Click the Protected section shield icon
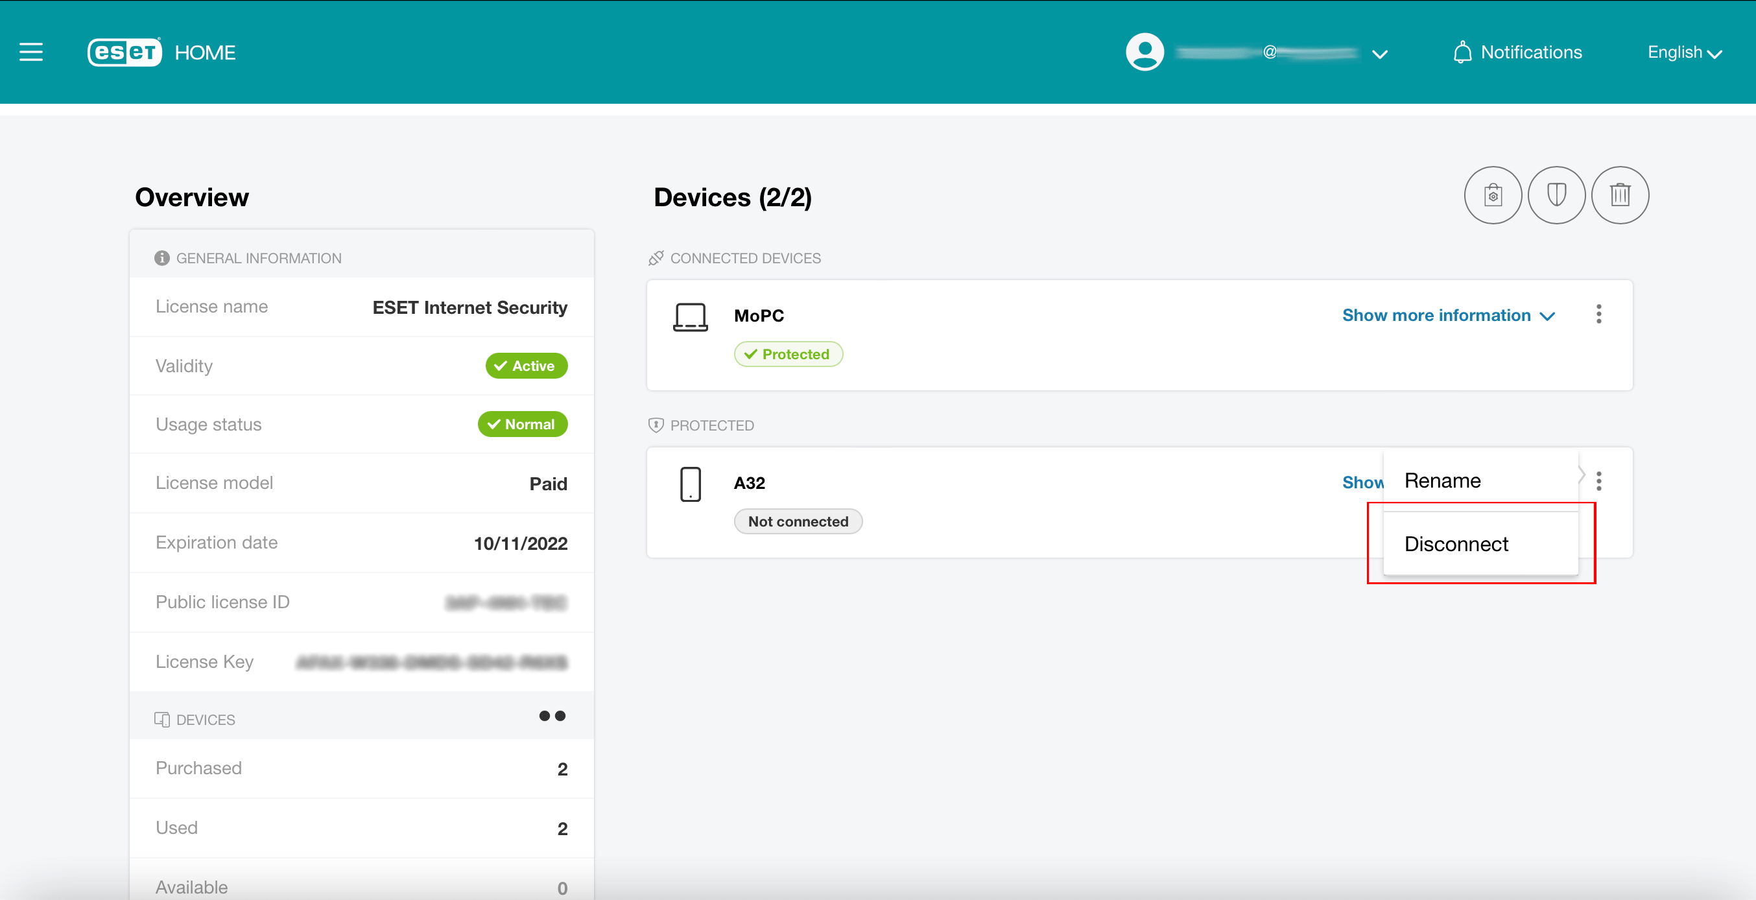1756x900 pixels. pos(656,425)
